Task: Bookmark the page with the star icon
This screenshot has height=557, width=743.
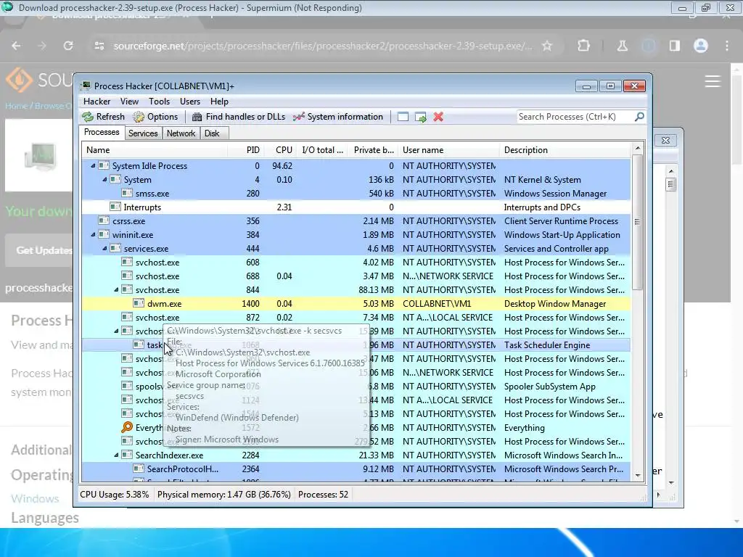Action: pos(547,46)
